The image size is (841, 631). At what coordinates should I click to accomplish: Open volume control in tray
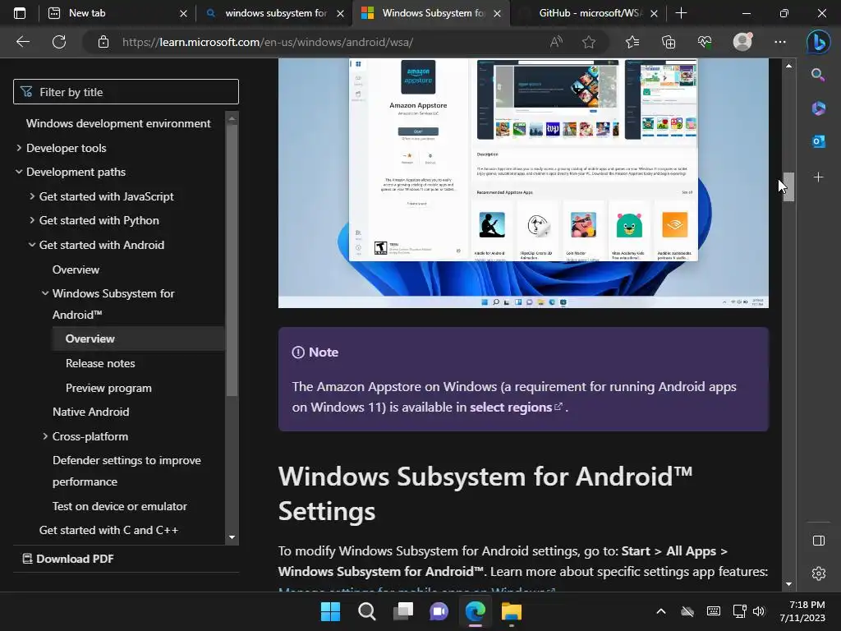click(x=758, y=611)
